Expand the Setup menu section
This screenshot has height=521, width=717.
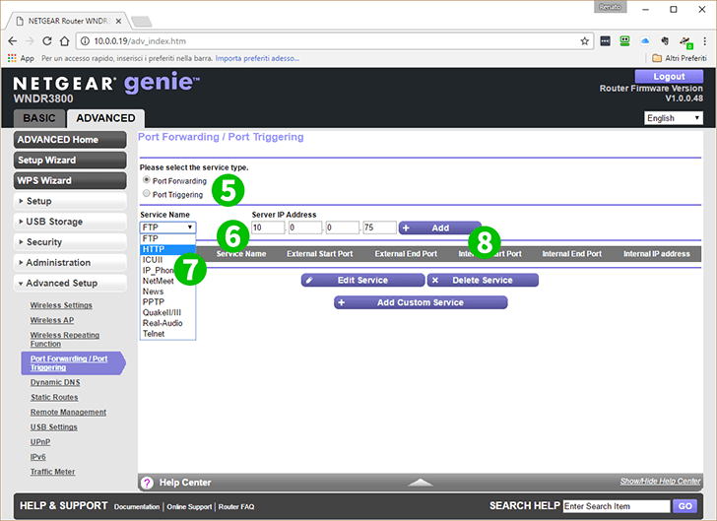[70, 201]
